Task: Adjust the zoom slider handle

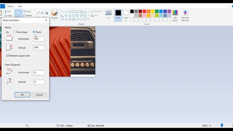Action: (x=222, y=125)
